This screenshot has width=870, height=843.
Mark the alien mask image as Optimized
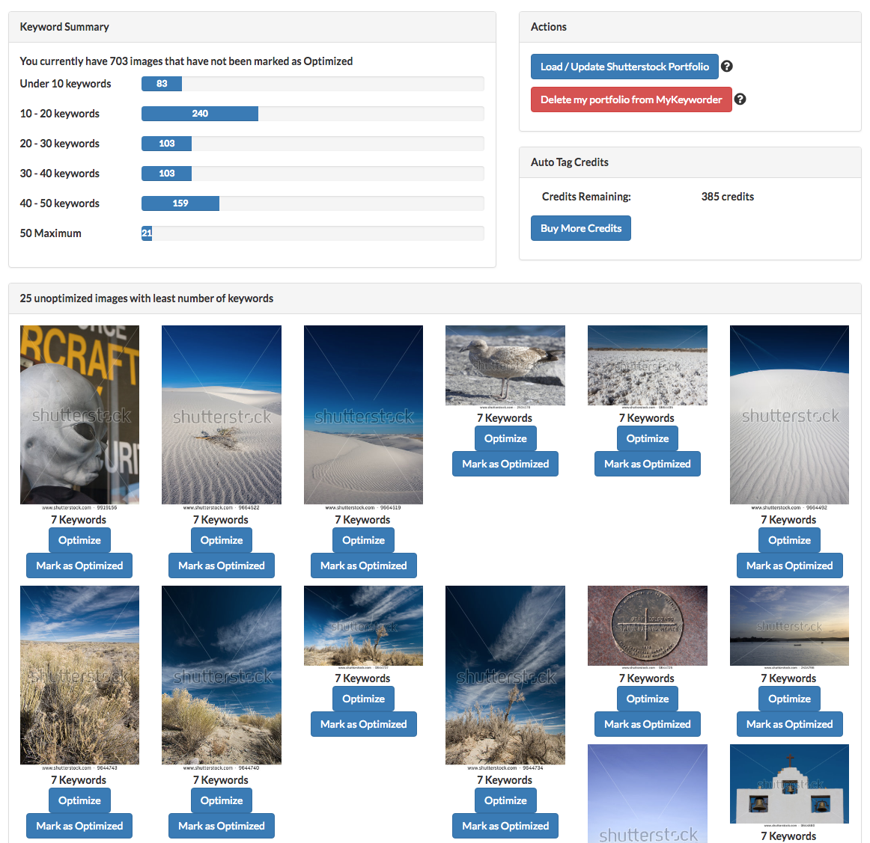pyautogui.click(x=79, y=565)
